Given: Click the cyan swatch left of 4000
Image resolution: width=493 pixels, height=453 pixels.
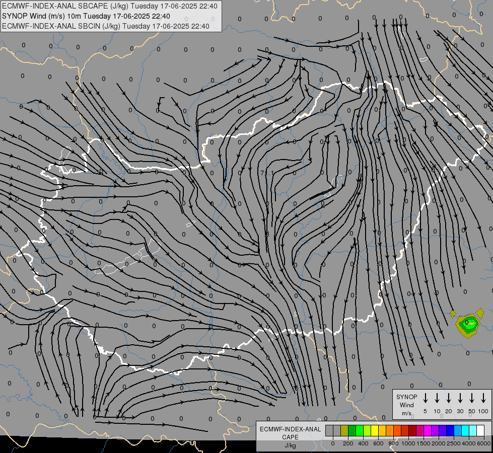Looking at the screenshot, I should pos(465,430).
